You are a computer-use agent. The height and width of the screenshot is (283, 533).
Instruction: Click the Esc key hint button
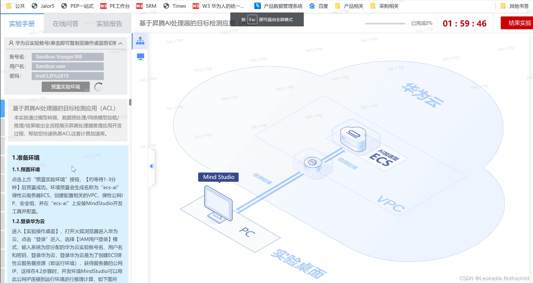pyautogui.click(x=252, y=20)
